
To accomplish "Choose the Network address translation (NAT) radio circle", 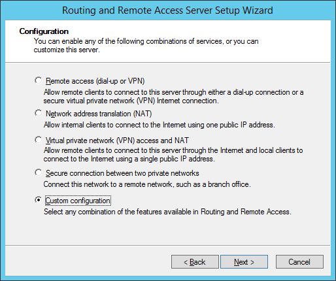I will pos(39,113).
